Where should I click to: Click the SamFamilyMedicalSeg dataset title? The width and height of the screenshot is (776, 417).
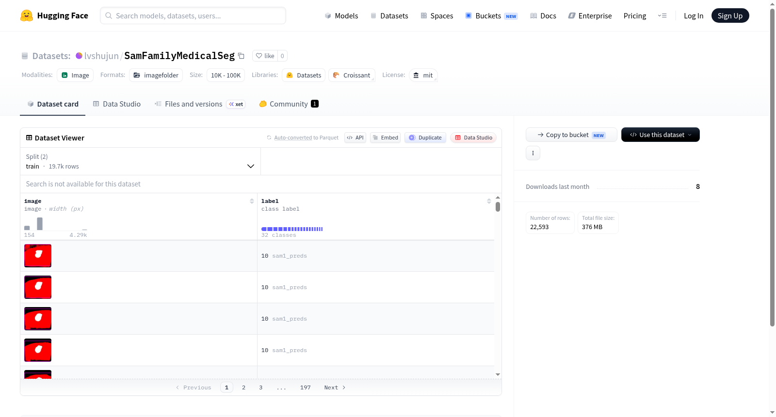click(x=179, y=56)
